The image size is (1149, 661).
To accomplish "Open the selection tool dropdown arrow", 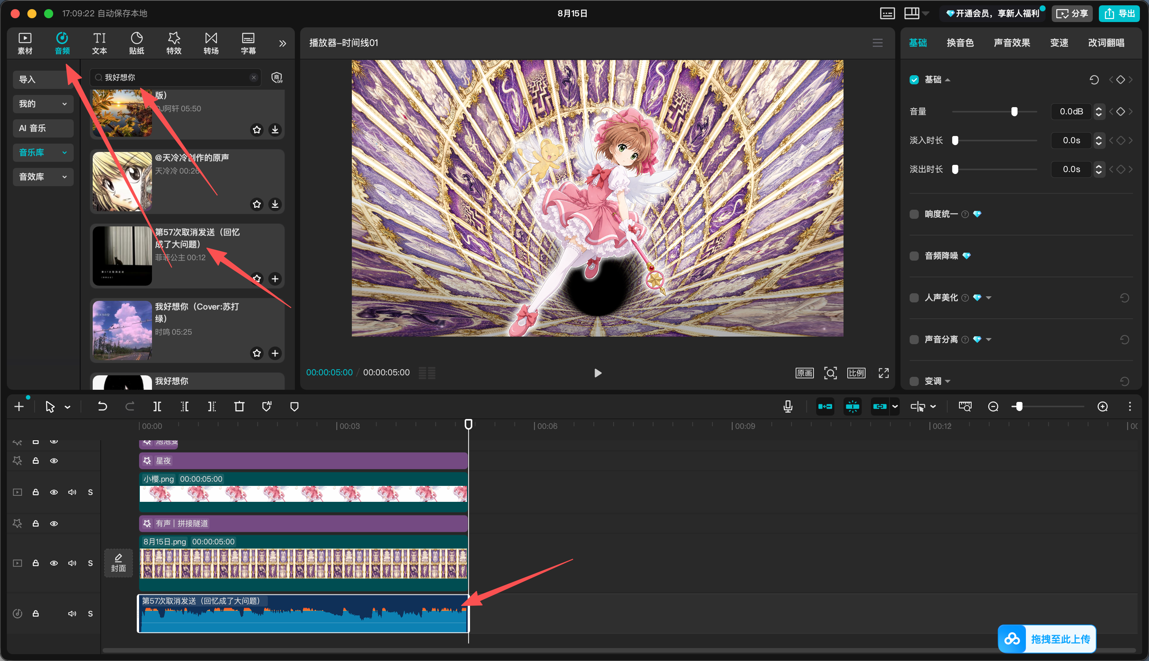I will tap(68, 407).
